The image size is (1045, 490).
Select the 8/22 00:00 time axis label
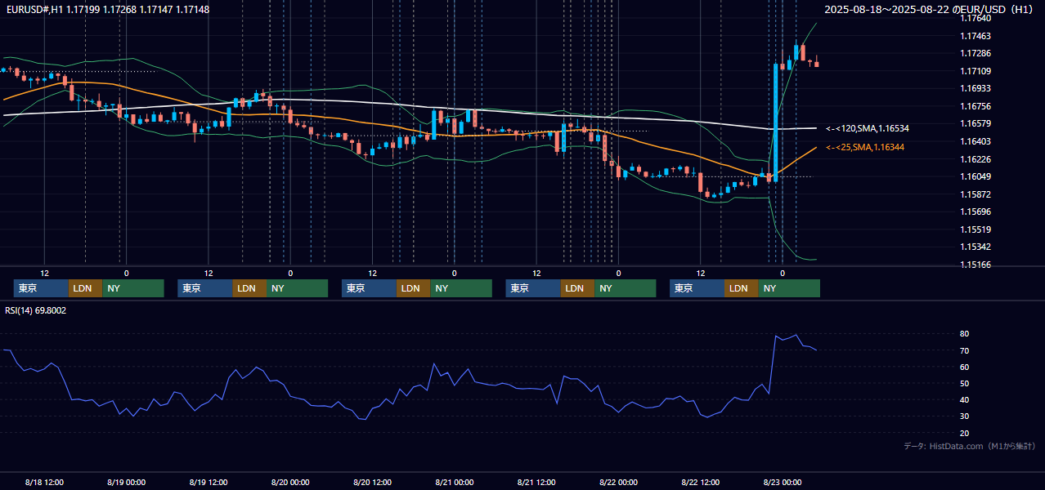618,482
